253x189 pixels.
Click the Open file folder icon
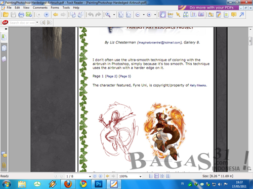coord(6,15)
